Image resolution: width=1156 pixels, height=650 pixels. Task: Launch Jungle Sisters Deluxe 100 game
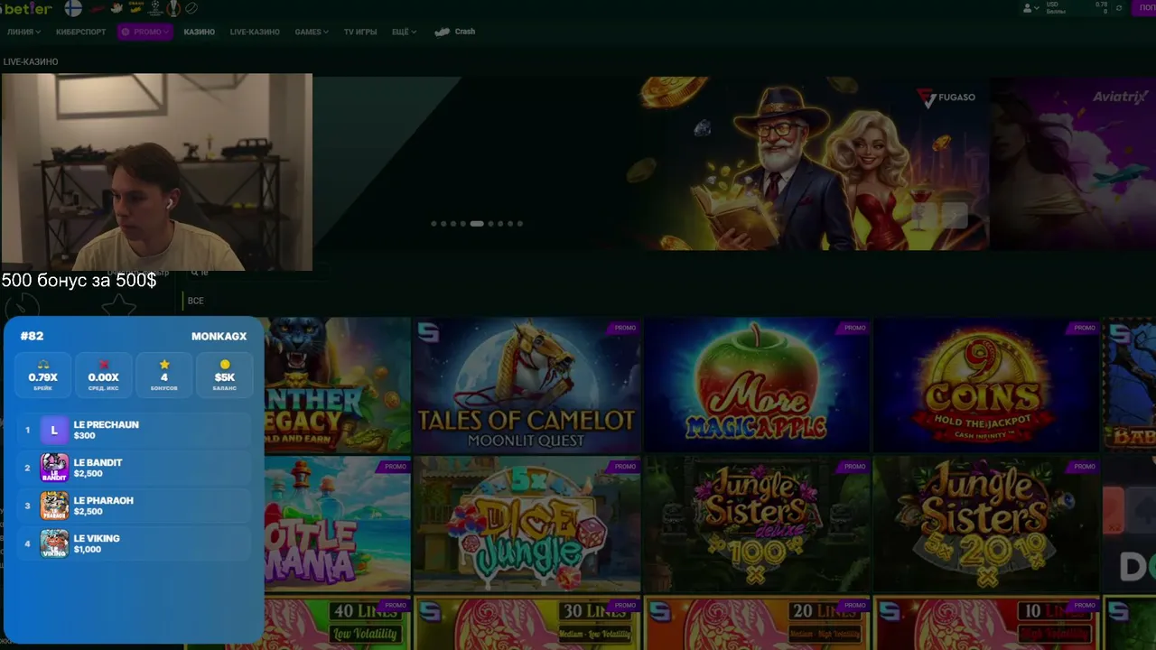point(757,525)
